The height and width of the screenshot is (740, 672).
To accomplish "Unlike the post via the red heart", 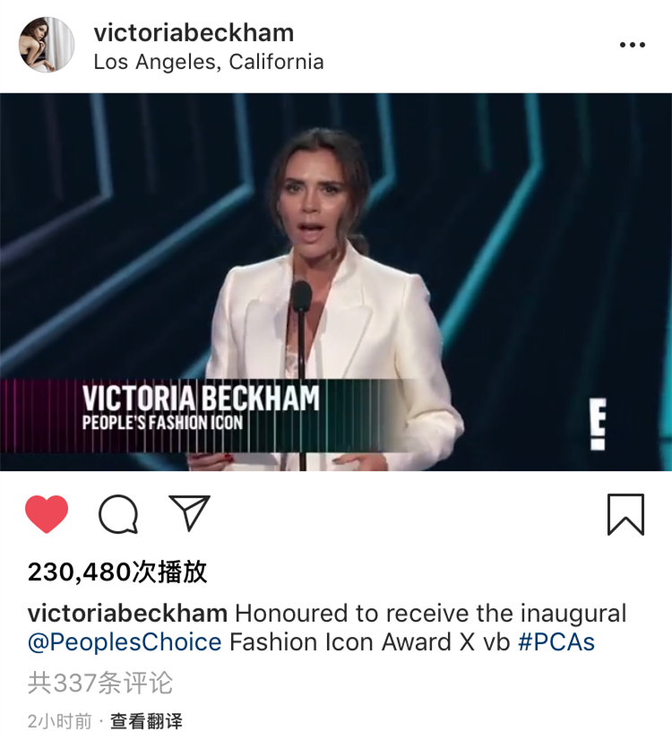I will pos(47,514).
